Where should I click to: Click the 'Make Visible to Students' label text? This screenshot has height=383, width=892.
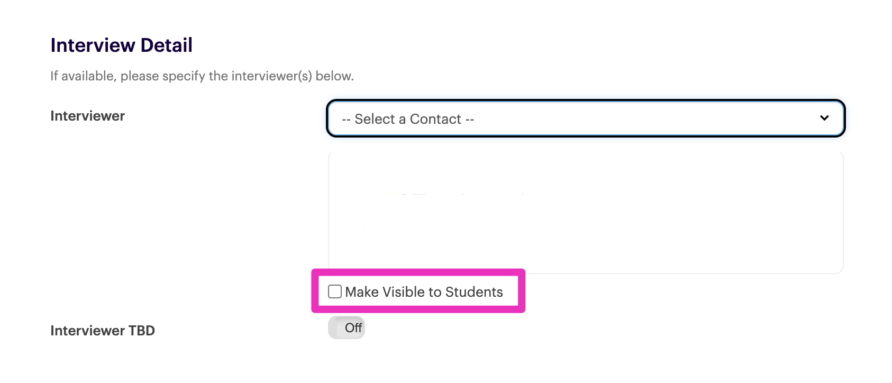(x=424, y=292)
